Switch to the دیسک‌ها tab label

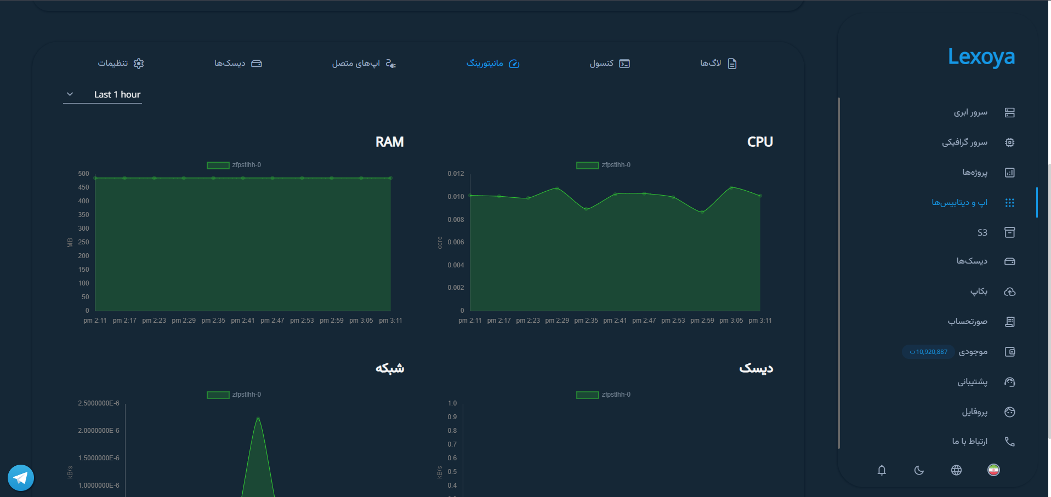[230, 64]
